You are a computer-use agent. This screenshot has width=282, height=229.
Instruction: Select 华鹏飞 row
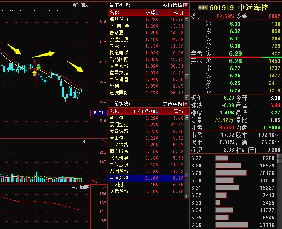click(146, 86)
